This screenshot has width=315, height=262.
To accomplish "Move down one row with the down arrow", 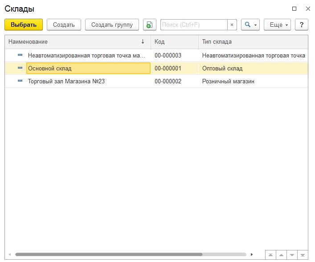I will coord(292,255).
